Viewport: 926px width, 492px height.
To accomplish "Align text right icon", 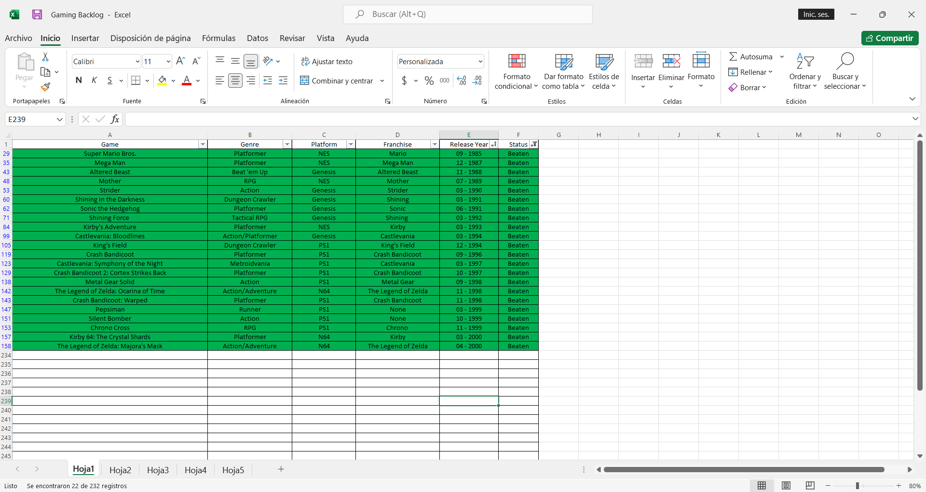I will [251, 81].
